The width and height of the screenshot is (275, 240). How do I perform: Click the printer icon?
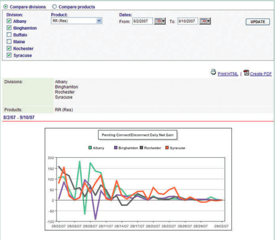coord(213,72)
